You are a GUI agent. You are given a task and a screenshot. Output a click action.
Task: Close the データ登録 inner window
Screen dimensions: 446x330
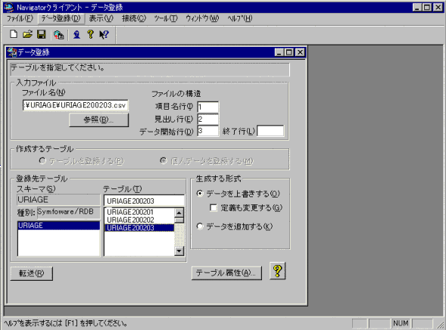pyautogui.click(x=300, y=52)
